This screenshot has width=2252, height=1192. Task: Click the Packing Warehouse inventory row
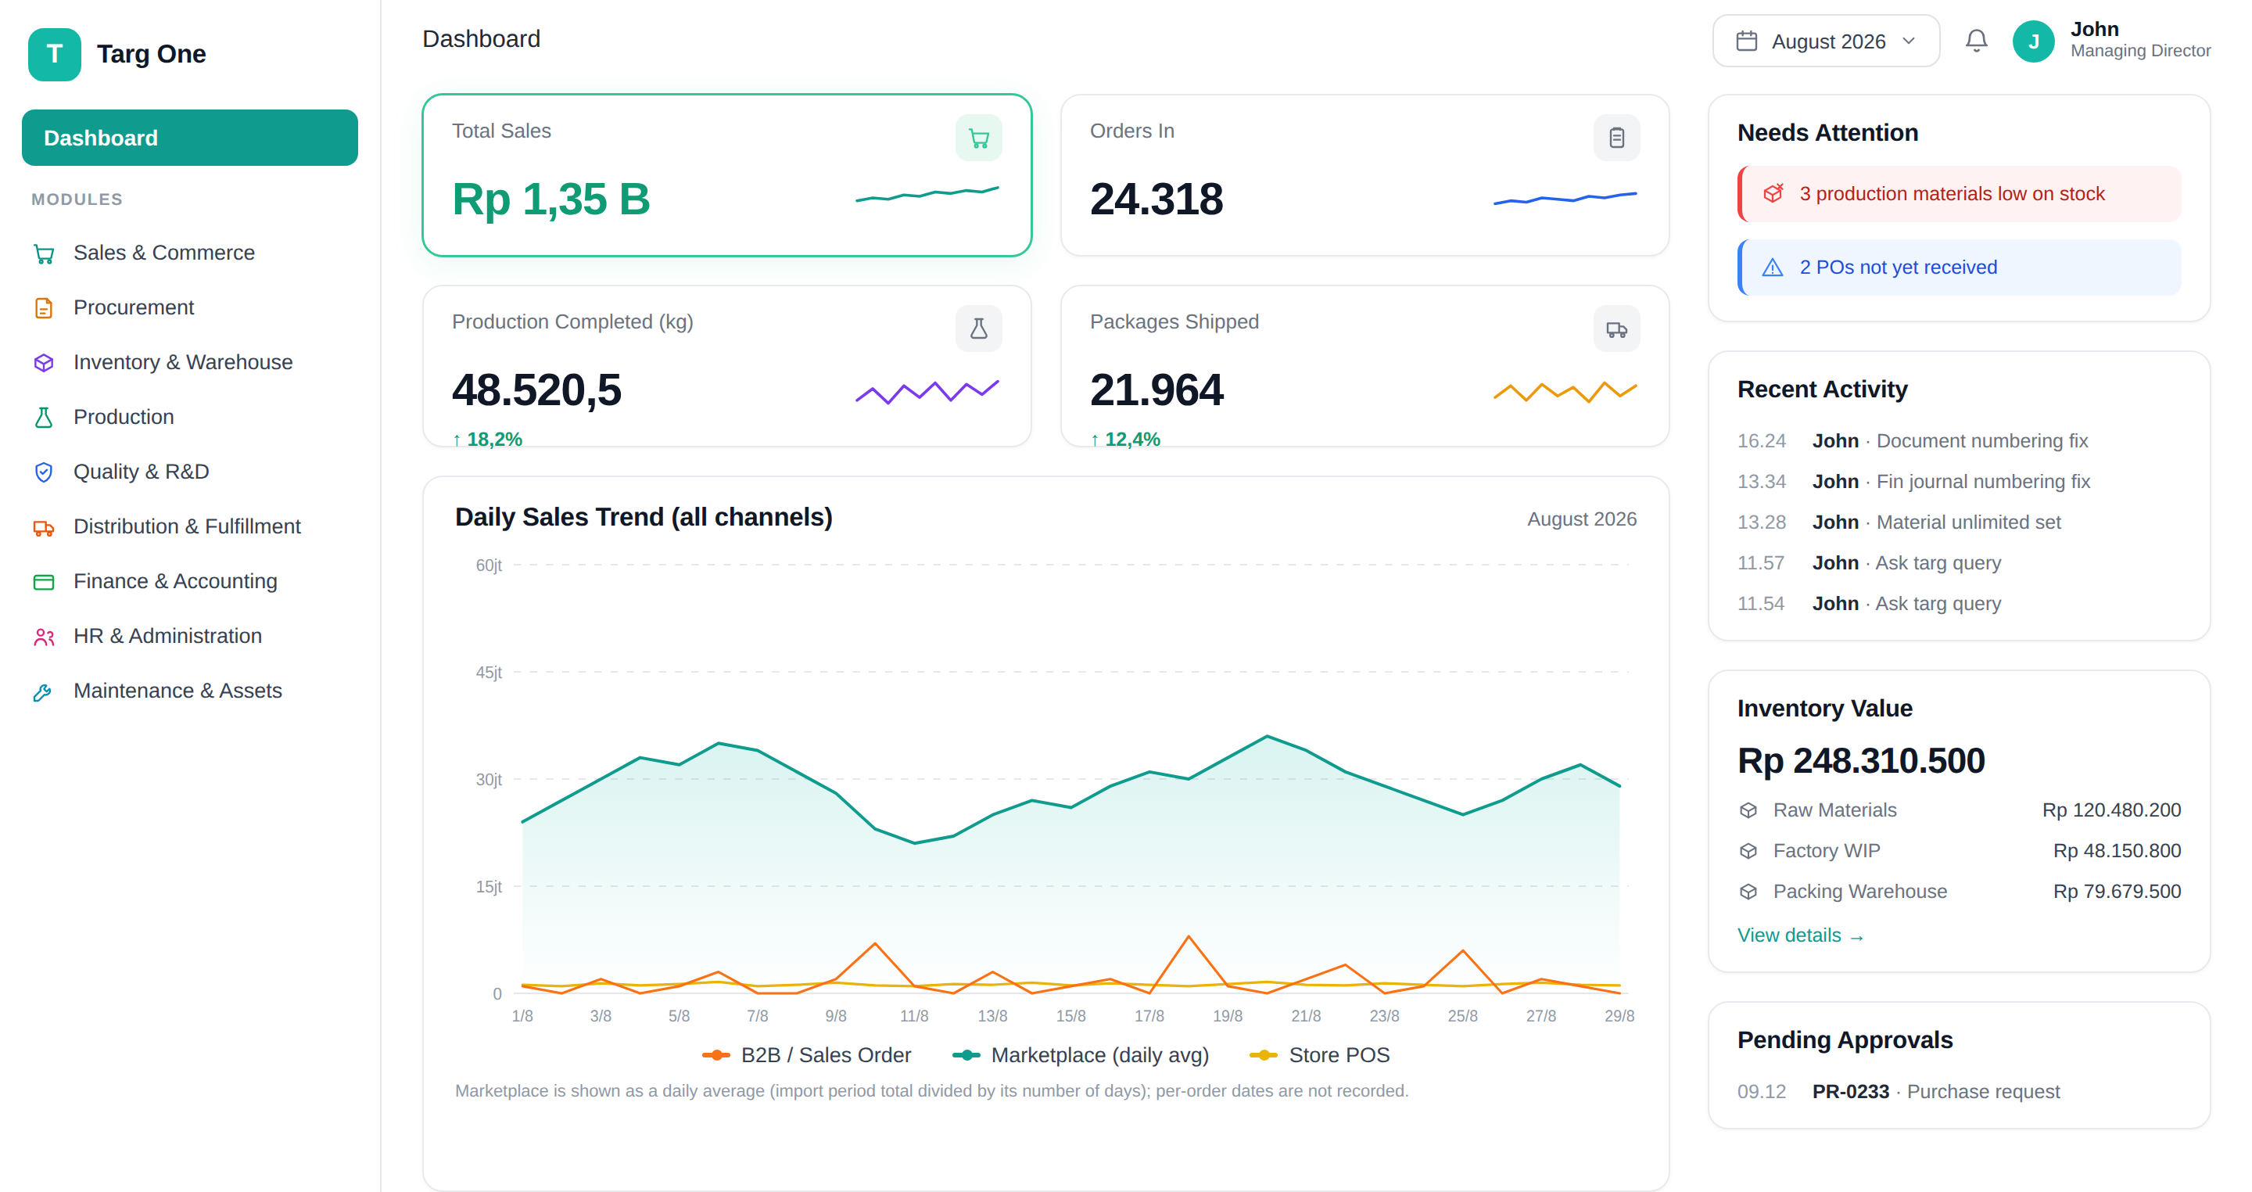coord(1959,891)
